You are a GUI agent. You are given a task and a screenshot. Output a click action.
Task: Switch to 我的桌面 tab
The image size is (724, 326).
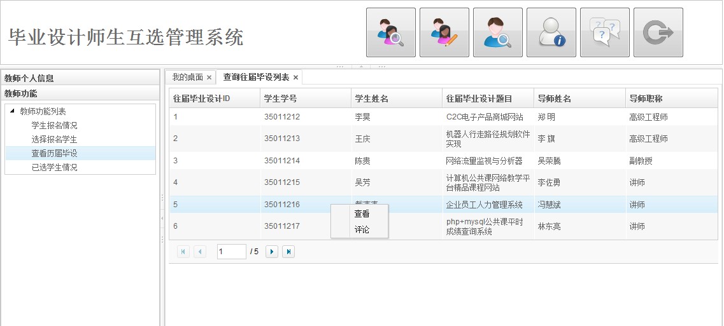pyautogui.click(x=187, y=77)
